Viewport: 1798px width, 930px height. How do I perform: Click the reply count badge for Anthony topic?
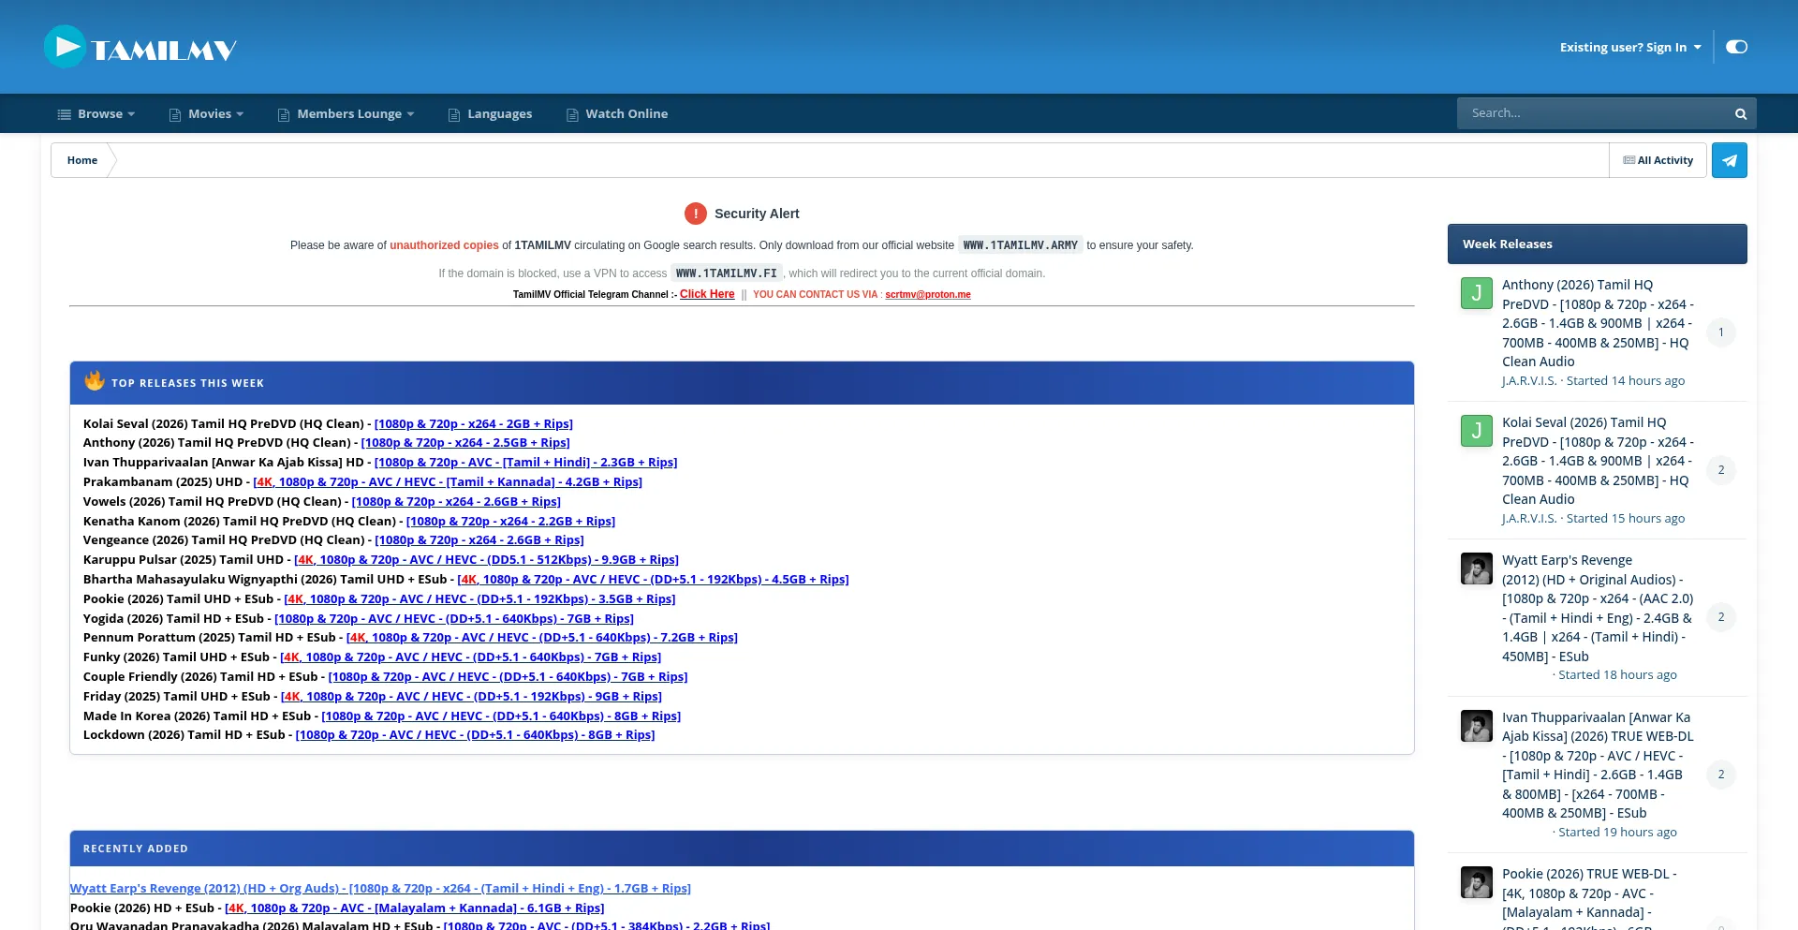[1721, 332]
